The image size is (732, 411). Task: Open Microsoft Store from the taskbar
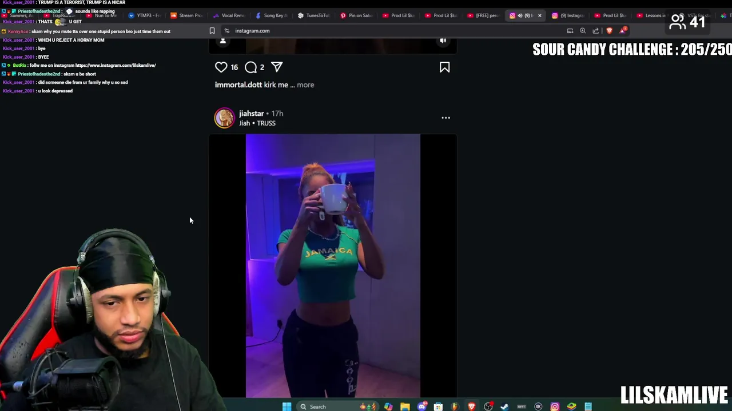[x=438, y=406]
